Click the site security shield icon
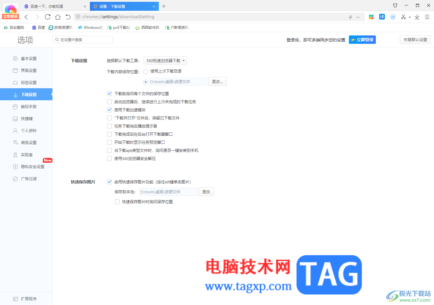 (x=78, y=17)
